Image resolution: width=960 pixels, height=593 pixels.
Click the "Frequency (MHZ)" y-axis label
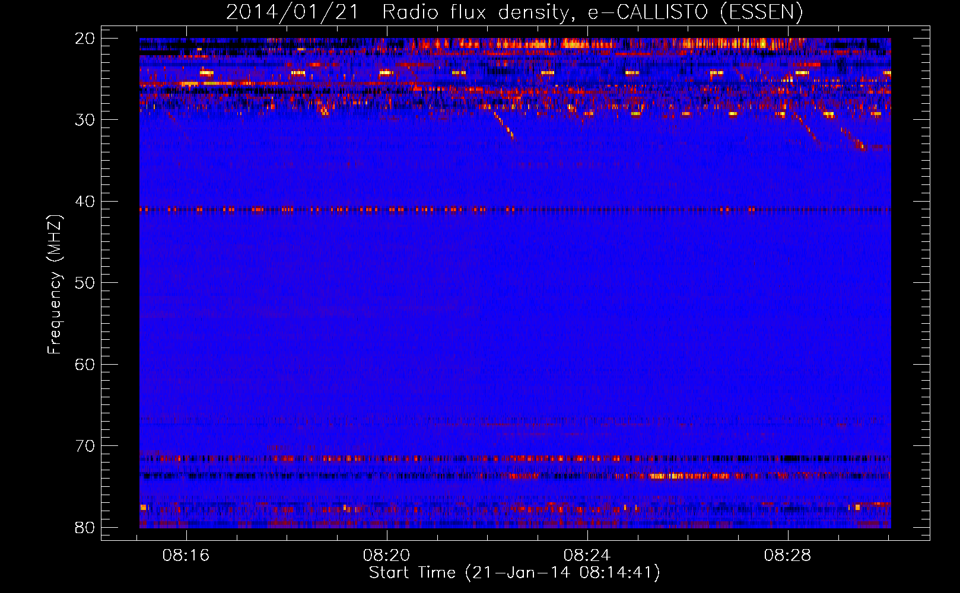pos(55,285)
